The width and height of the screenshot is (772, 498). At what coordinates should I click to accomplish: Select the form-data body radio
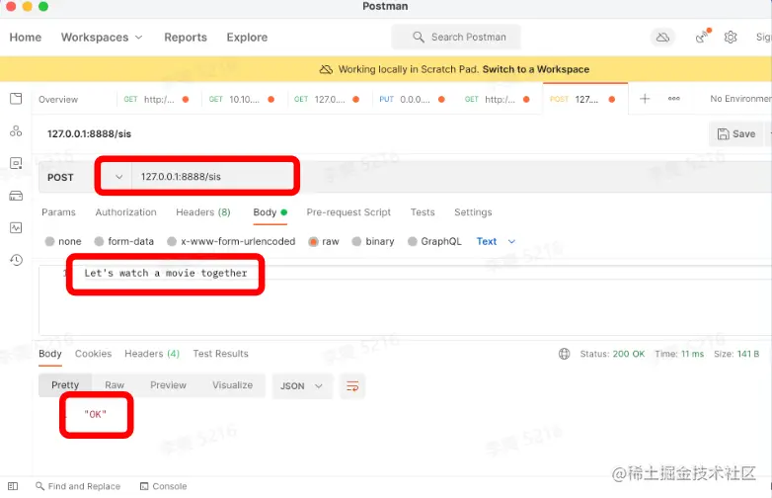pyautogui.click(x=99, y=241)
